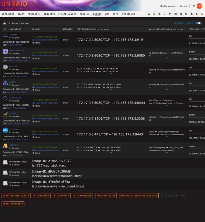Click orphaned image icon for nextcloud:latest
This screenshot has width=205, height=222.
(x=5, y=183)
